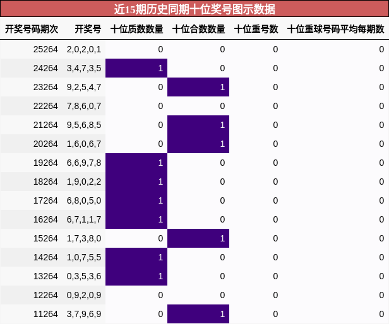This screenshot has height=324, width=389.
Task: Click purple composite-count cell in row 15264
Action: pyautogui.click(x=198, y=238)
